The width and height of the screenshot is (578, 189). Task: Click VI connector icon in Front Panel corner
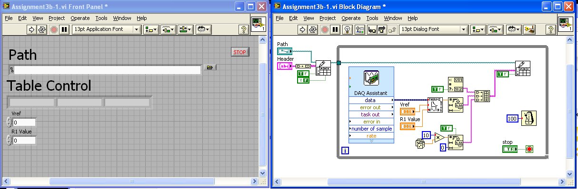coord(258,24)
